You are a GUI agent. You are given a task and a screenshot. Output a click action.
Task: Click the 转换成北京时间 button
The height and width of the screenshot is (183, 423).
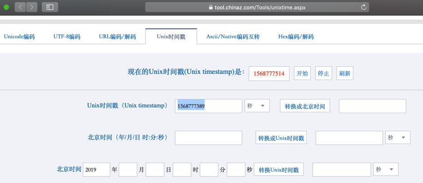(305, 106)
